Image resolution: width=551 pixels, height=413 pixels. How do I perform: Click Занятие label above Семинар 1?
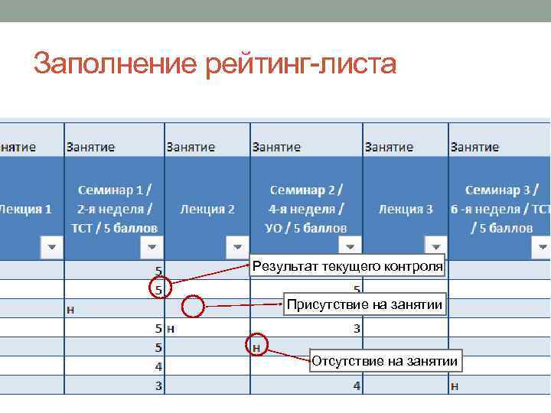[90, 147]
